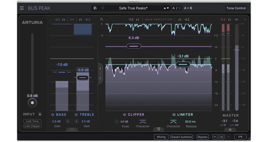Open the master settings gear tab
Screen dimensions: 268x142
point(230,130)
